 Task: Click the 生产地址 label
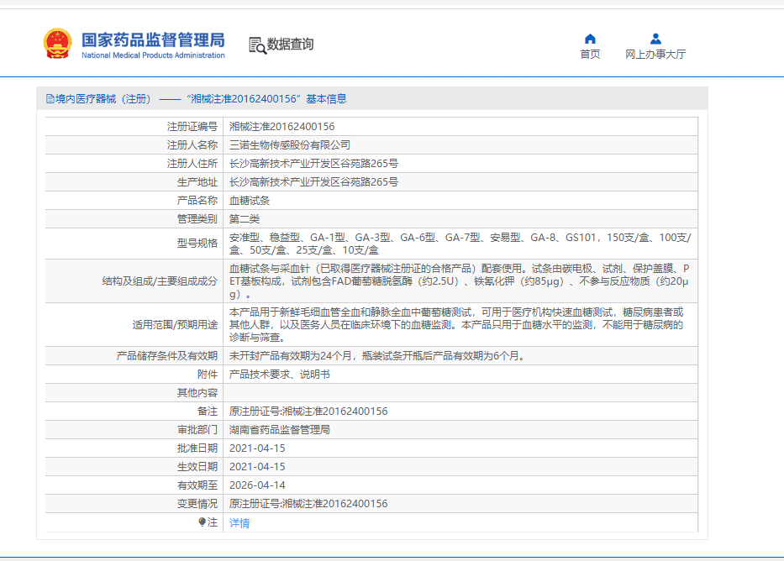tap(197, 182)
